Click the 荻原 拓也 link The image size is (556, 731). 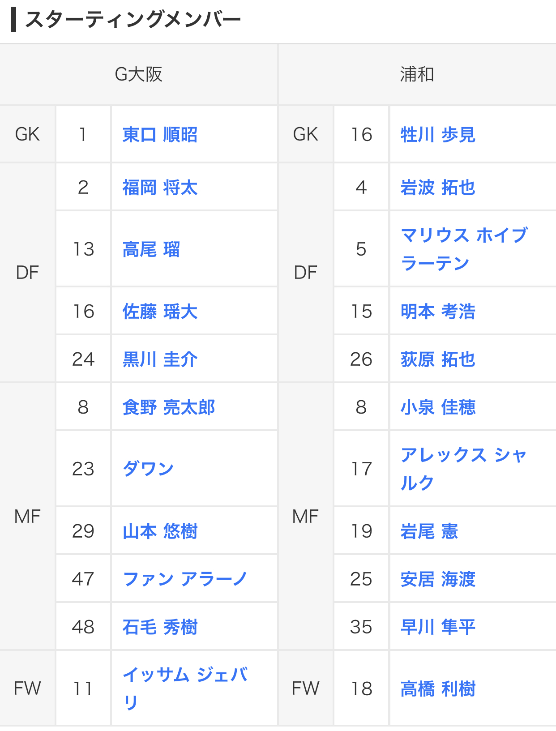pos(437,359)
